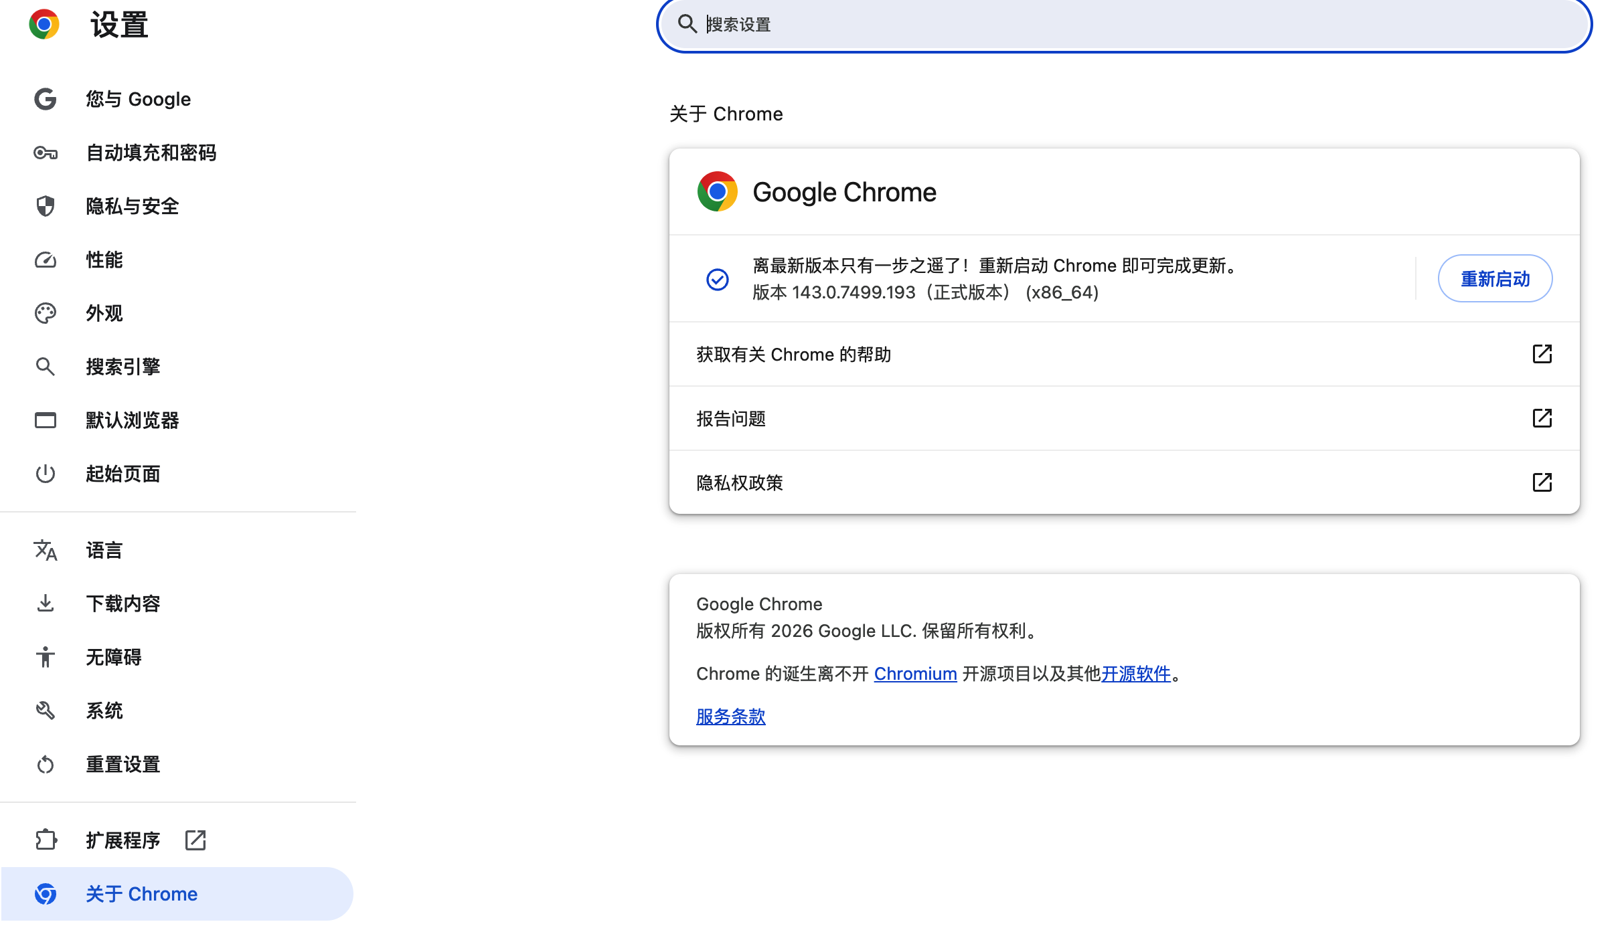The height and width of the screenshot is (930, 1620).
Task: Click the magnifier icon for 搜索引擎
Action: [45, 367]
